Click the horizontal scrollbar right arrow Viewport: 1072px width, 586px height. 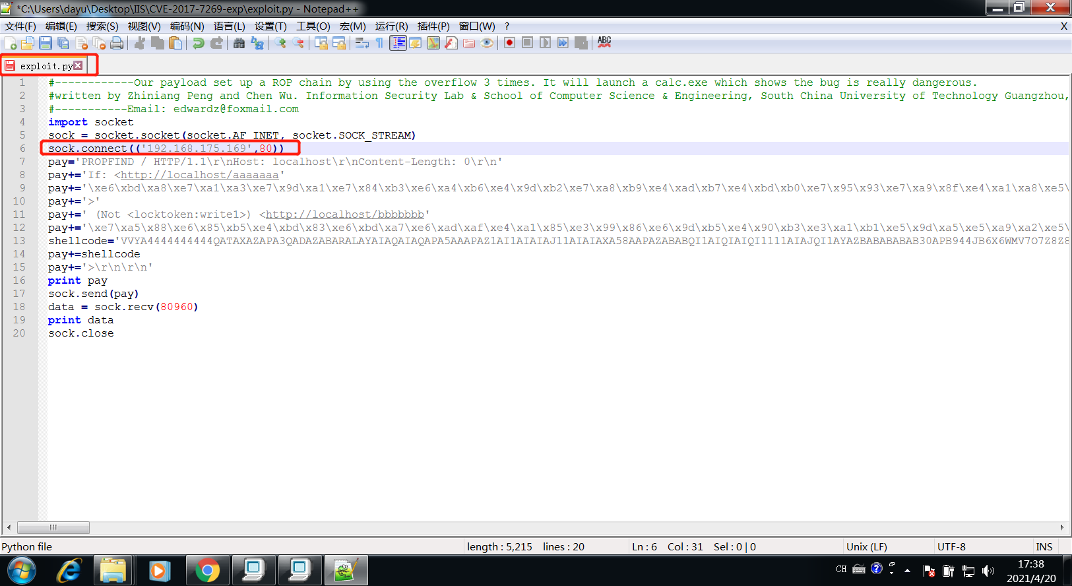(x=1062, y=527)
